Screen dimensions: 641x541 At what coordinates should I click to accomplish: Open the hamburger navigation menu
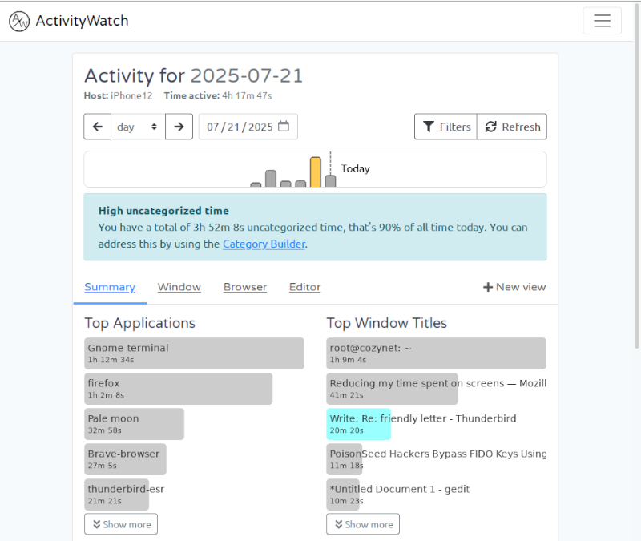coord(602,21)
